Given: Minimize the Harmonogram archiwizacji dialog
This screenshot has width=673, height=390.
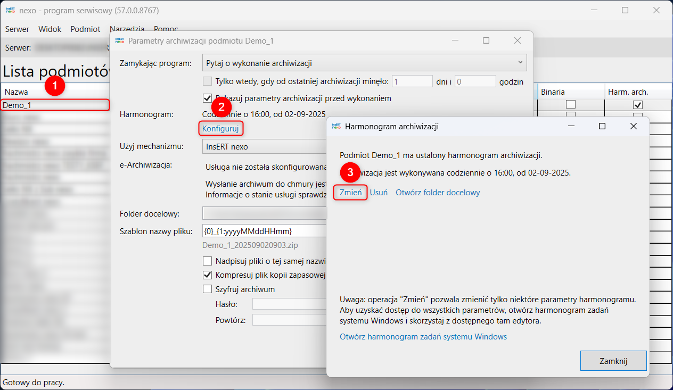Looking at the screenshot, I should tap(571, 126).
